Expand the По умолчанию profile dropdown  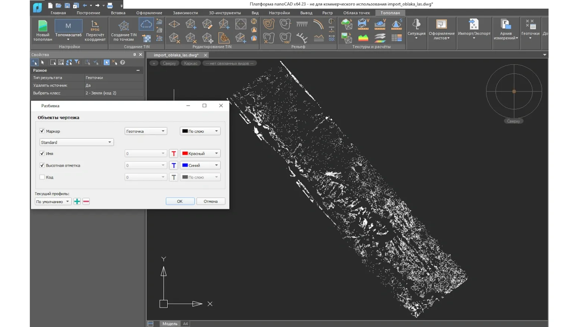pyautogui.click(x=53, y=202)
